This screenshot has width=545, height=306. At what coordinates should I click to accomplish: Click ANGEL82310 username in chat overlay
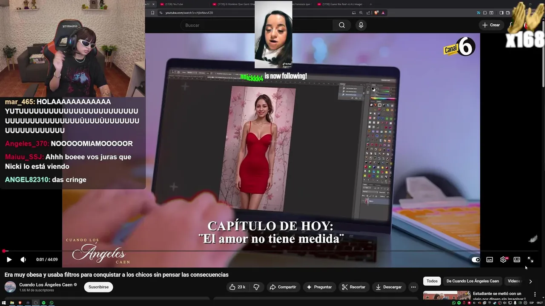pyautogui.click(x=27, y=180)
